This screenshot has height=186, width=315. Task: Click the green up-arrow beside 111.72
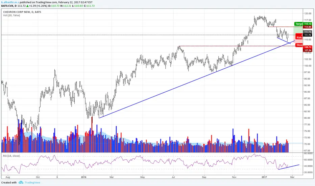click(27, 6)
